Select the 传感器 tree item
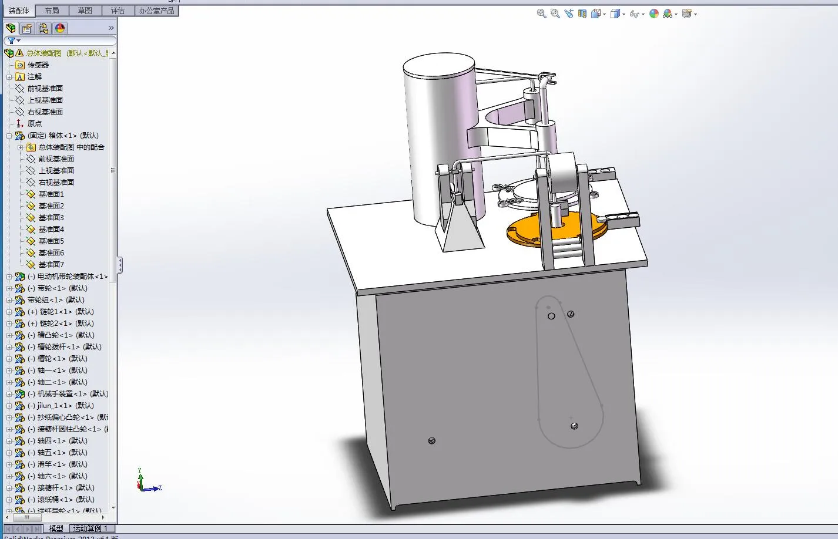 (38, 65)
